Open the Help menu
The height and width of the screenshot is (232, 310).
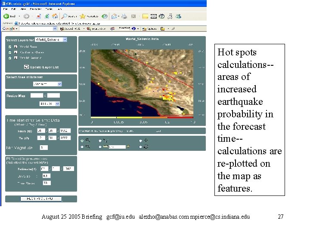tap(60, 9)
